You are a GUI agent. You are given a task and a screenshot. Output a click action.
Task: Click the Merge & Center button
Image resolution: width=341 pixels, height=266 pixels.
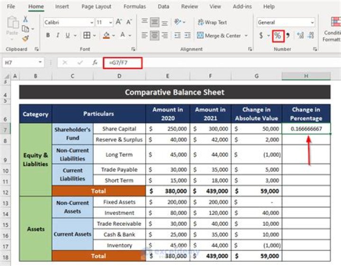point(219,35)
